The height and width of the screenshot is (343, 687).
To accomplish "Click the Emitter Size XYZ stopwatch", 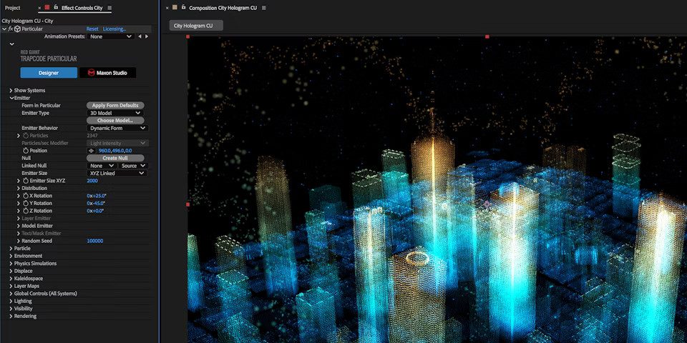I will click(x=26, y=181).
